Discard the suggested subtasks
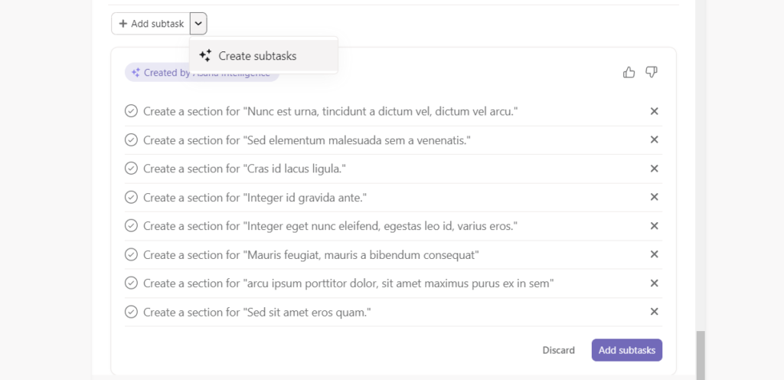784x380 pixels. tap(558, 350)
